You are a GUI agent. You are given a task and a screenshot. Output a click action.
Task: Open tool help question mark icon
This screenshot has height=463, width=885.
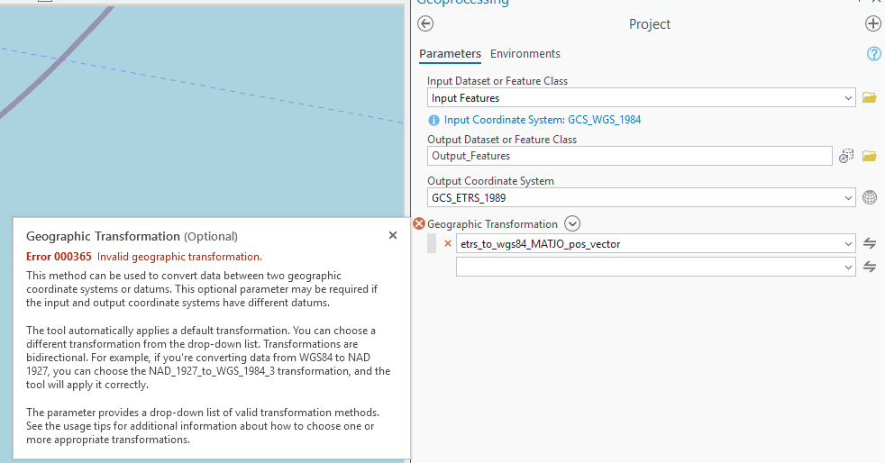click(x=873, y=53)
